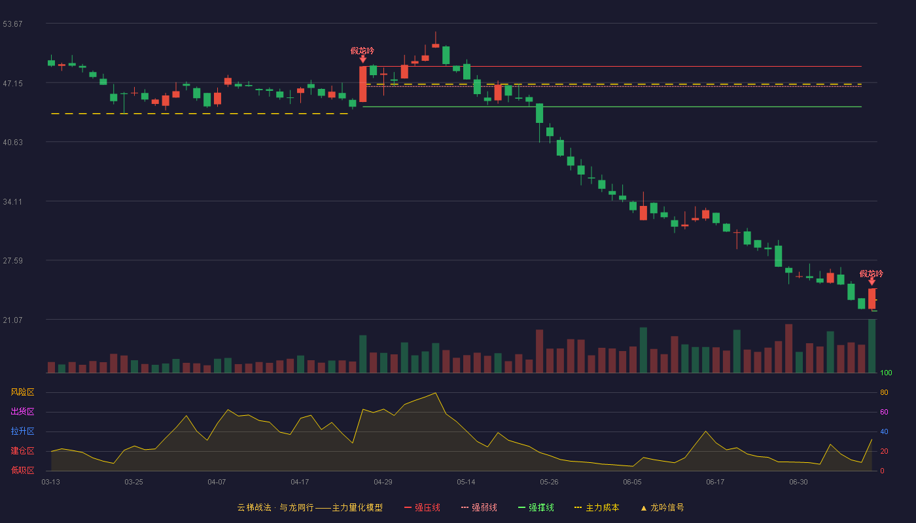This screenshot has width=916, height=523.
Task: Click the tallest green volume bar at the far right
Action: click(x=872, y=346)
